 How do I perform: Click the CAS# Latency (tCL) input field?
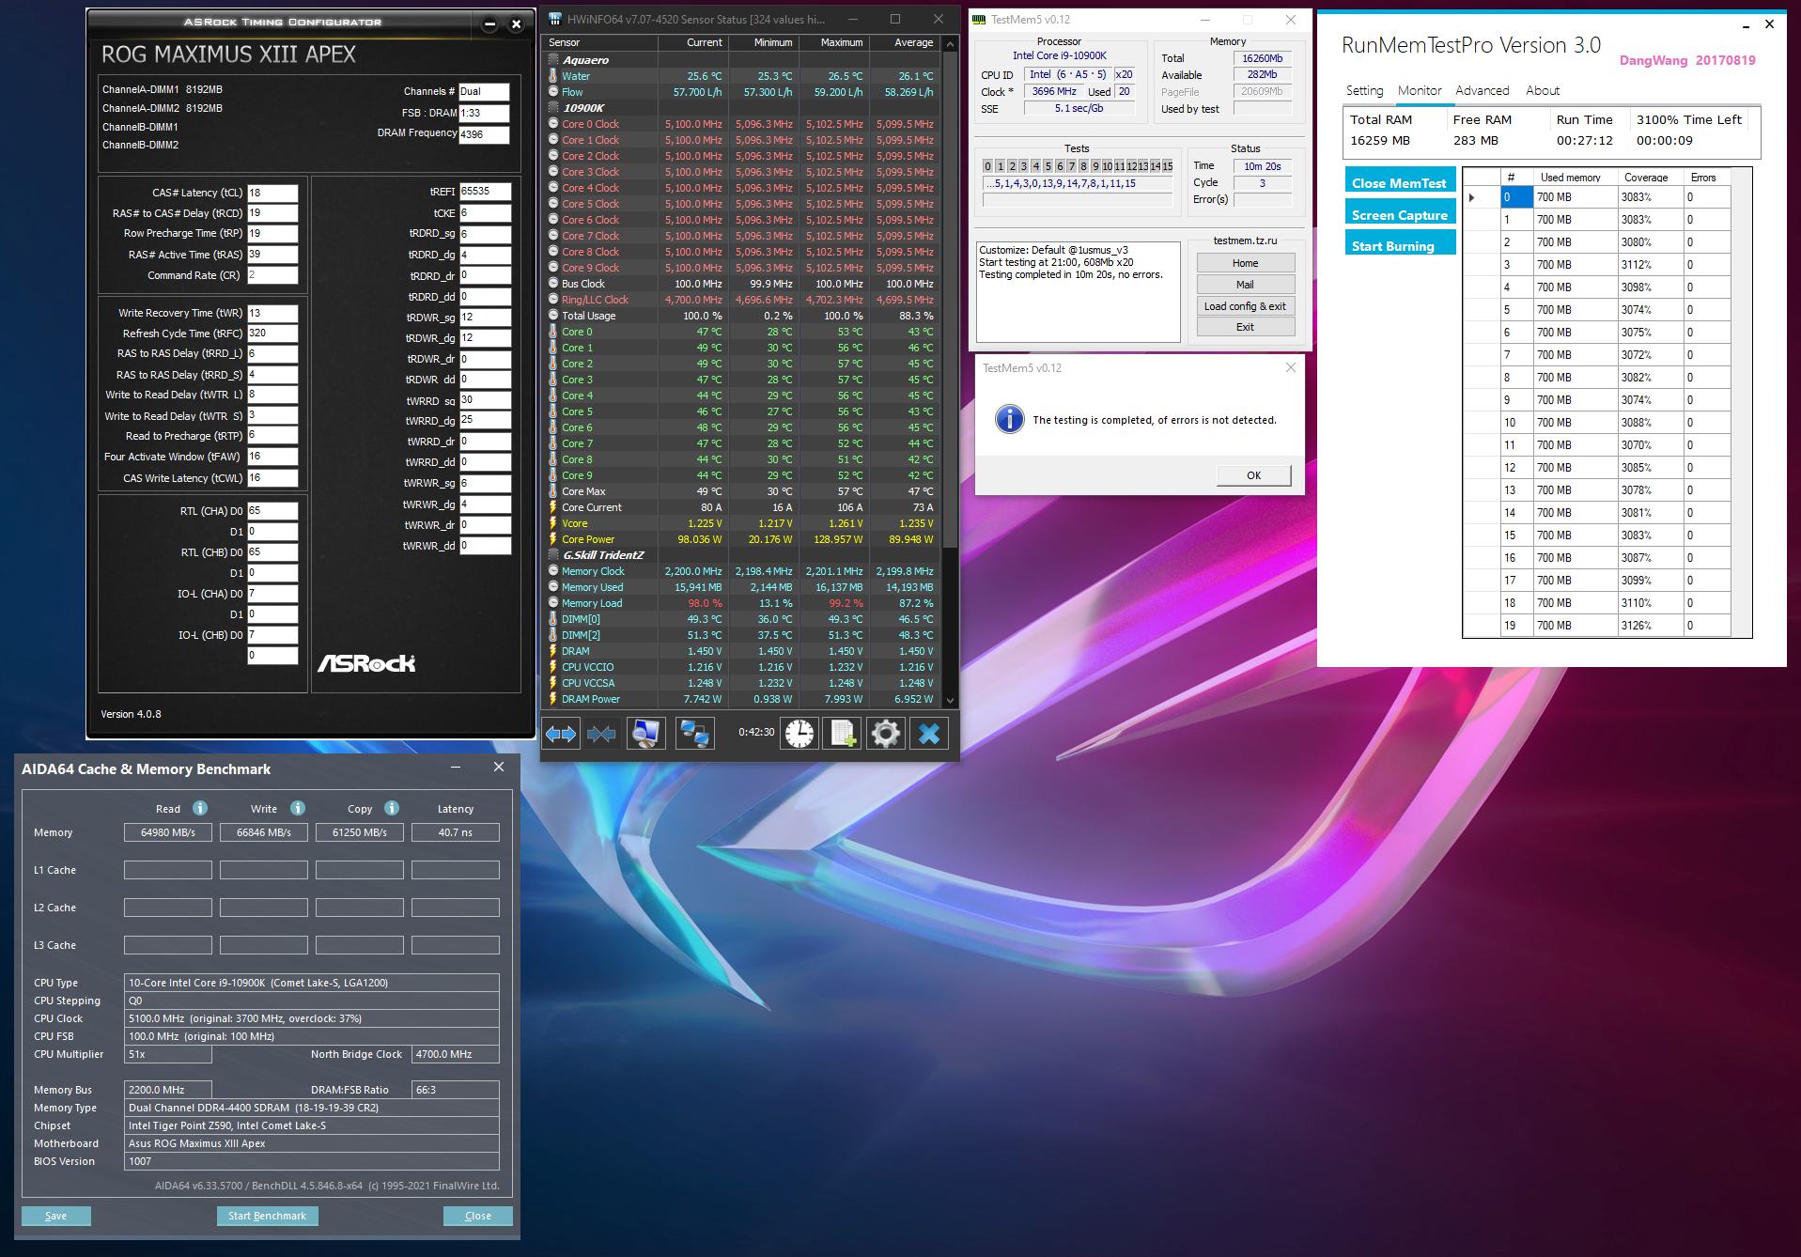click(272, 193)
